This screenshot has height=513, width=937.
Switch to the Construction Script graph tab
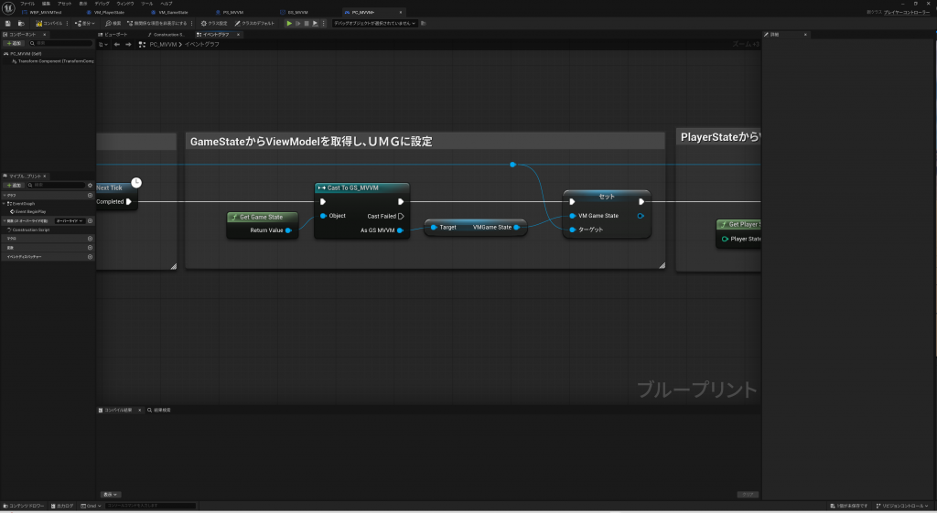pos(168,34)
